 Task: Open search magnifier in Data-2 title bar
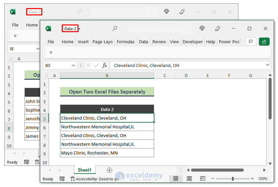[x=115, y=28]
